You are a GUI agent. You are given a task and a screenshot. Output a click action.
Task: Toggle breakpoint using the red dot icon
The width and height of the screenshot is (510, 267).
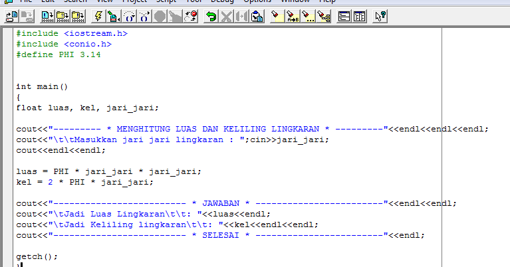[191, 16]
